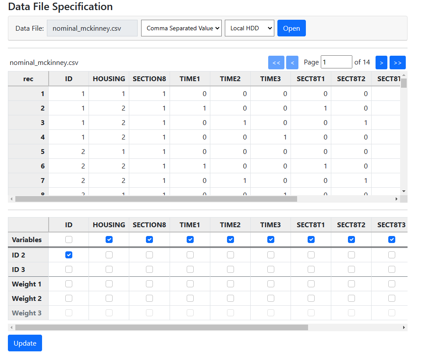422x361 pixels.
Task: Click the data table's horizontal scrollbar right arrow
Action: (397, 199)
